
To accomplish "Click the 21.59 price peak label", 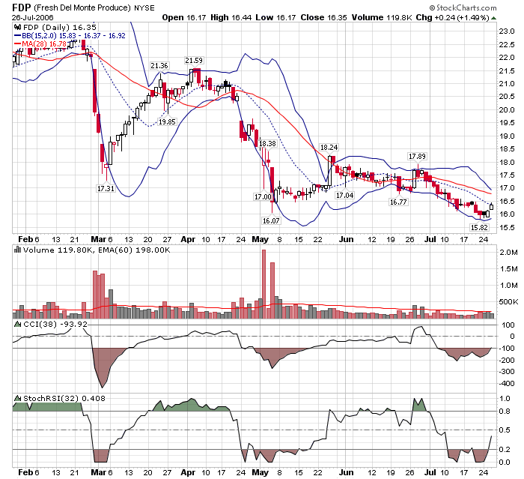I will (194, 60).
